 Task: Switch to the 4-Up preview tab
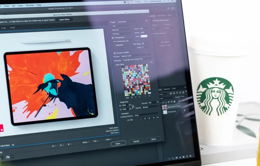(12, 28)
